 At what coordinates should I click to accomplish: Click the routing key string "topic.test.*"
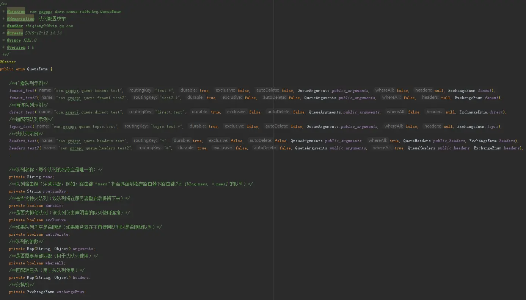(166, 126)
